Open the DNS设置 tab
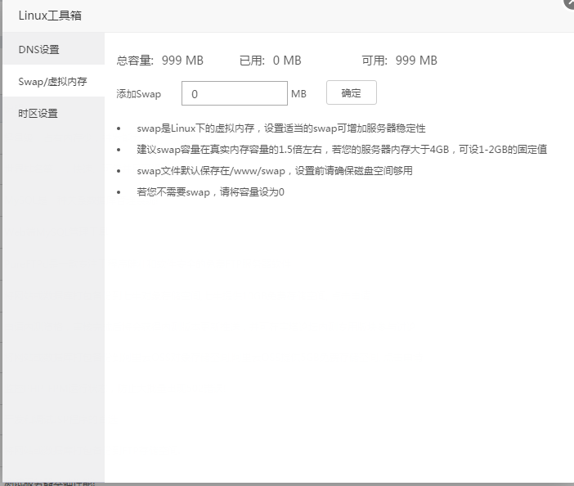Screen dimensions: 574x486 pyautogui.click(x=53, y=49)
